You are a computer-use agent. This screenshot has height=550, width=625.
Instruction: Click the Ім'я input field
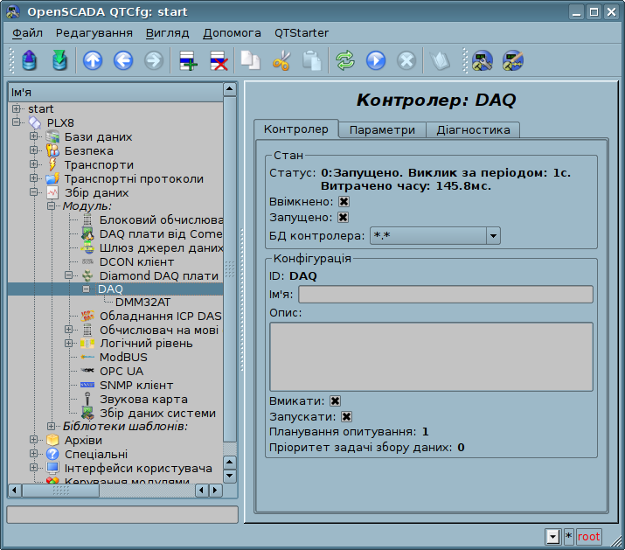(446, 294)
